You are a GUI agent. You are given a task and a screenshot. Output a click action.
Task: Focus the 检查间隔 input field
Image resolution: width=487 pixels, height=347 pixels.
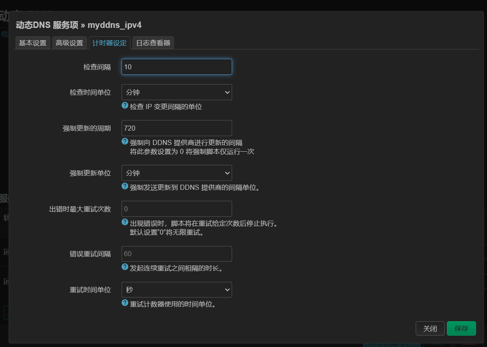[176, 67]
